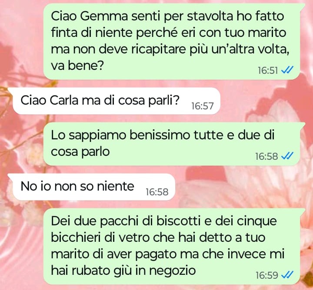Click the words 'cosa parlo' in green bubble
The height and width of the screenshot is (290, 313).
pyautogui.click(x=80, y=152)
